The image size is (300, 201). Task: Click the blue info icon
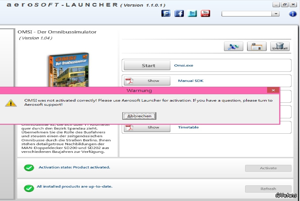click(293, 14)
